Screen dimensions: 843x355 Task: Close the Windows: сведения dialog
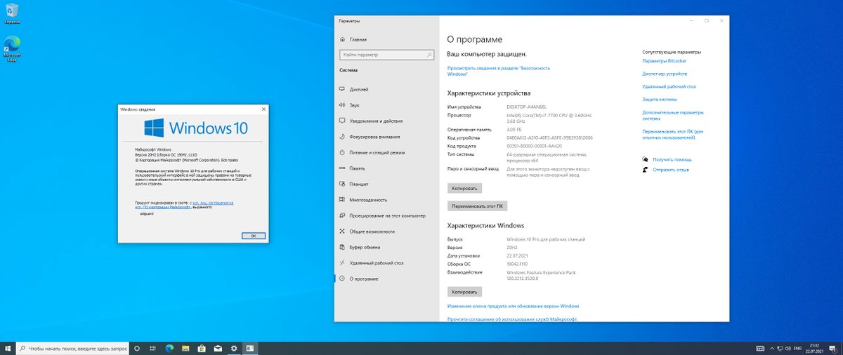[263, 109]
